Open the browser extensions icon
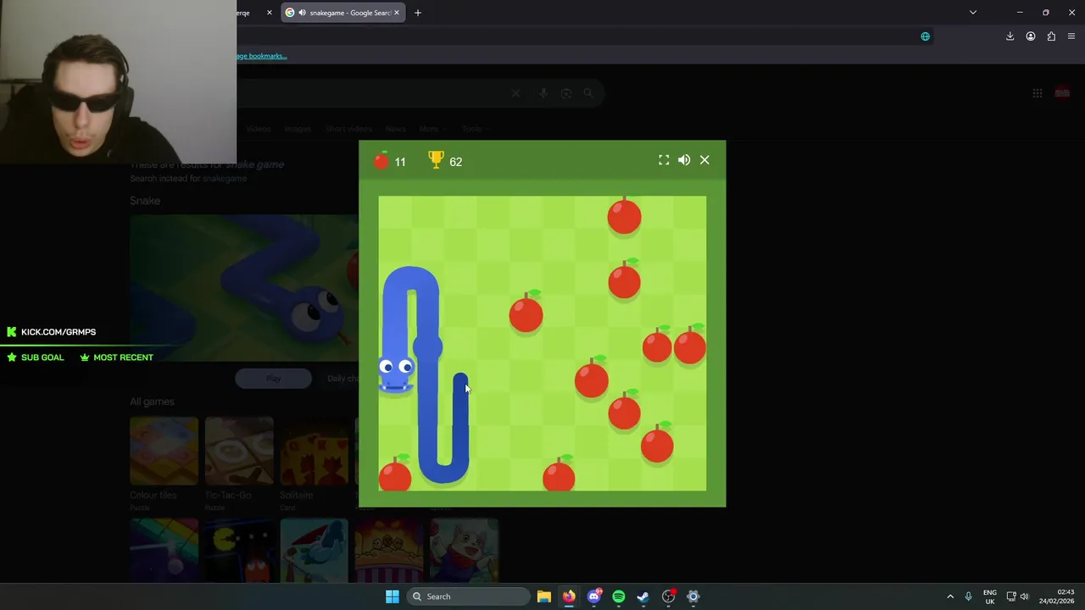Viewport: 1085px width, 610px height. point(1051,36)
